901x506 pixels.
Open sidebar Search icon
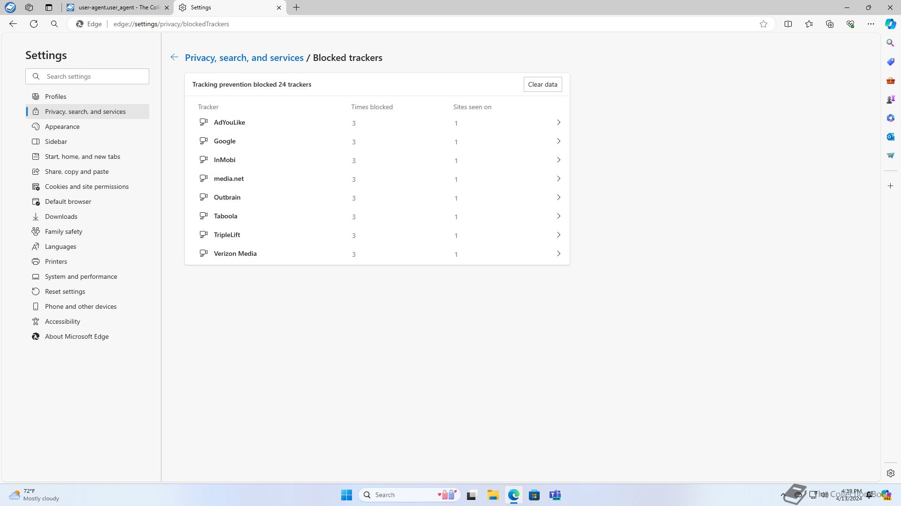point(891,43)
